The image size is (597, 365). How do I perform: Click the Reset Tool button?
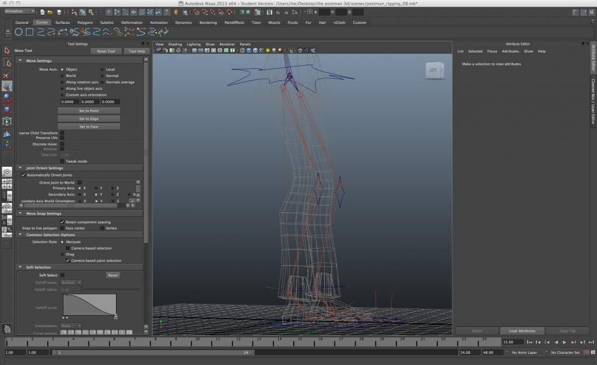pyautogui.click(x=106, y=51)
